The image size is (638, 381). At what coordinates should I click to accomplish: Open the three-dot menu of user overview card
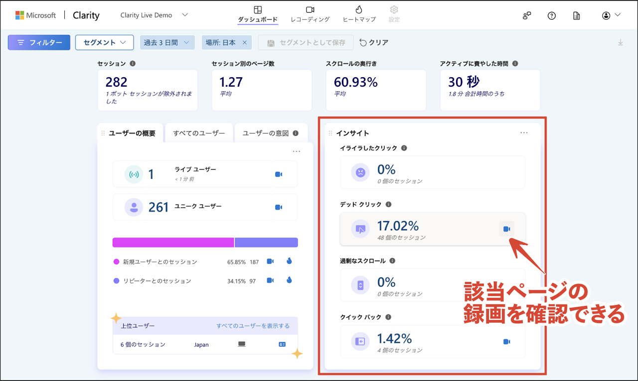pos(297,151)
